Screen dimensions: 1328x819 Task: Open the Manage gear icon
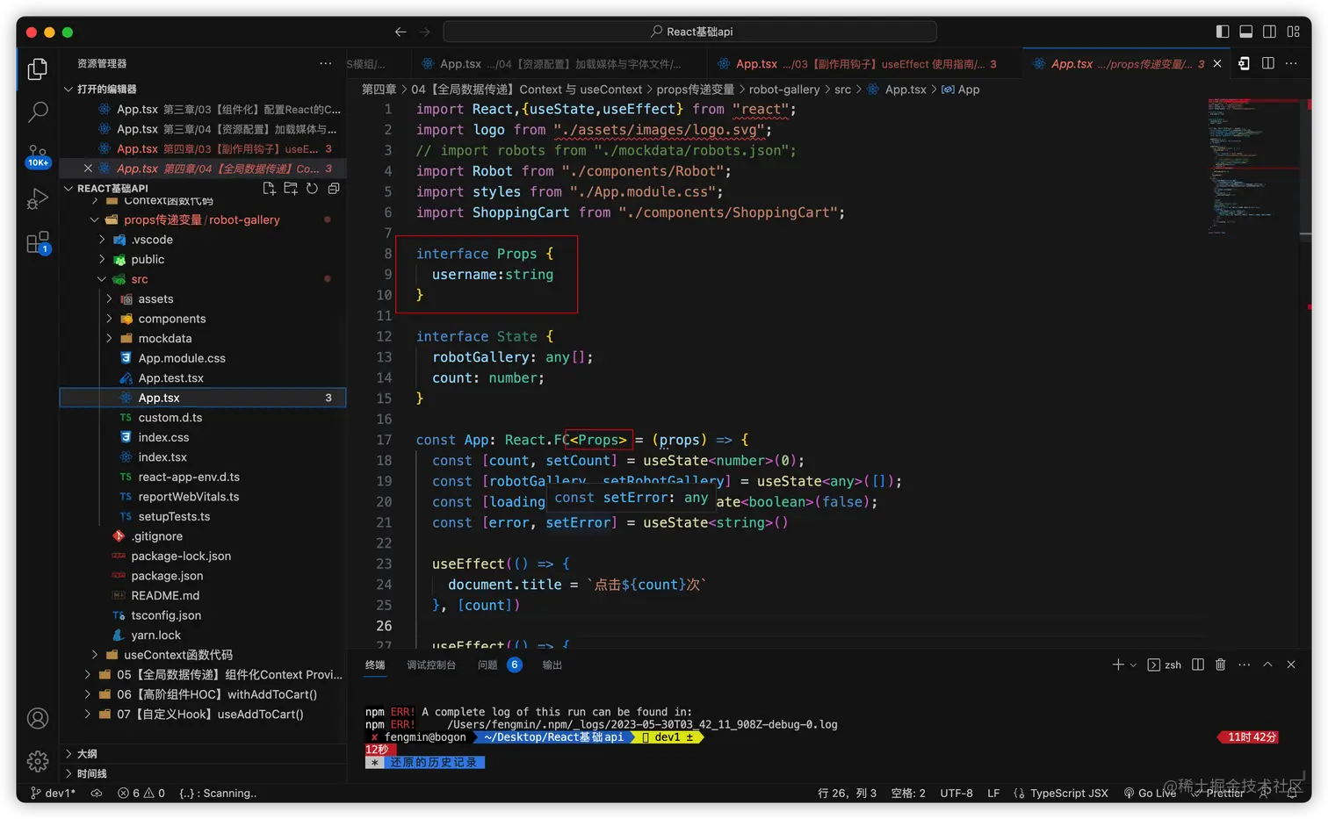point(38,760)
